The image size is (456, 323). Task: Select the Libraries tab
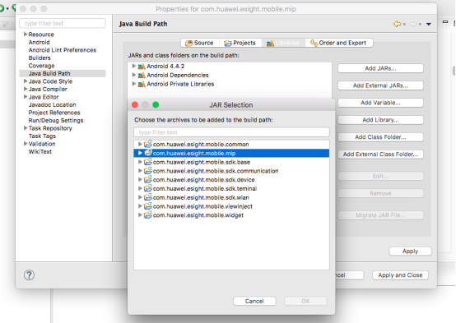point(283,43)
